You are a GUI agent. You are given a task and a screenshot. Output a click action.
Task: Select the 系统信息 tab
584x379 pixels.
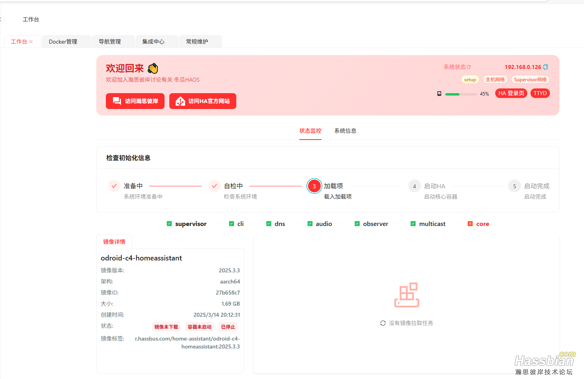[345, 131]
